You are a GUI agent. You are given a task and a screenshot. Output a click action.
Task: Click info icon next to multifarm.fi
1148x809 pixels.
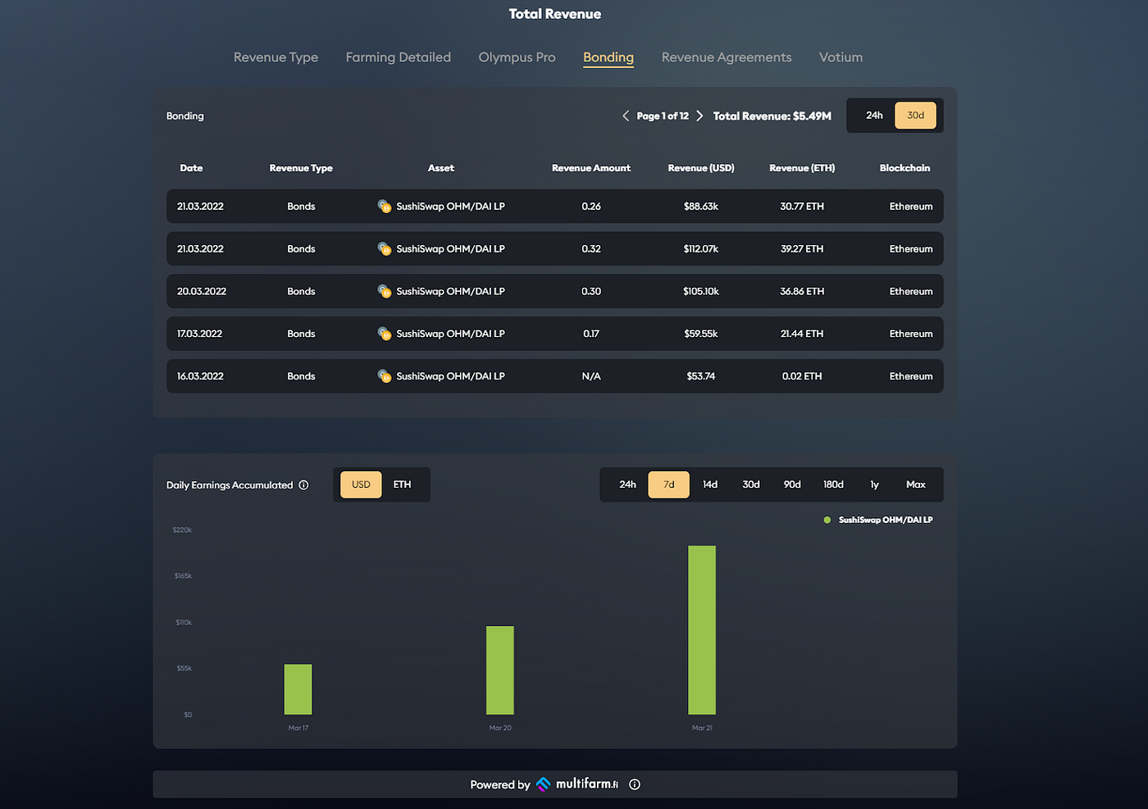point(635,784)
